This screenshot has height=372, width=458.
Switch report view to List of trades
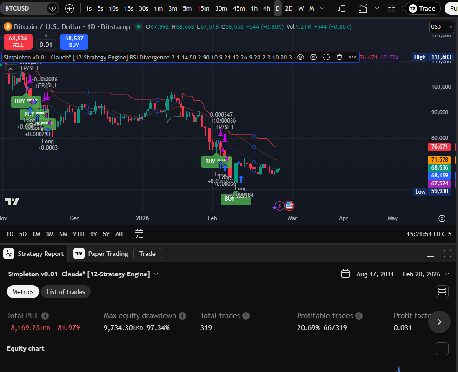coord(66,292)
